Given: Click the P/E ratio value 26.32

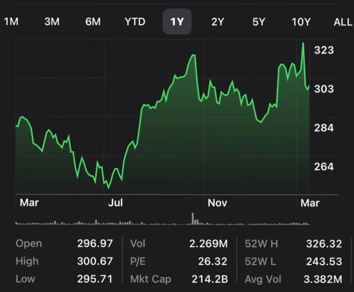Looking at the screenshot, I should click(x=213, y=262).
